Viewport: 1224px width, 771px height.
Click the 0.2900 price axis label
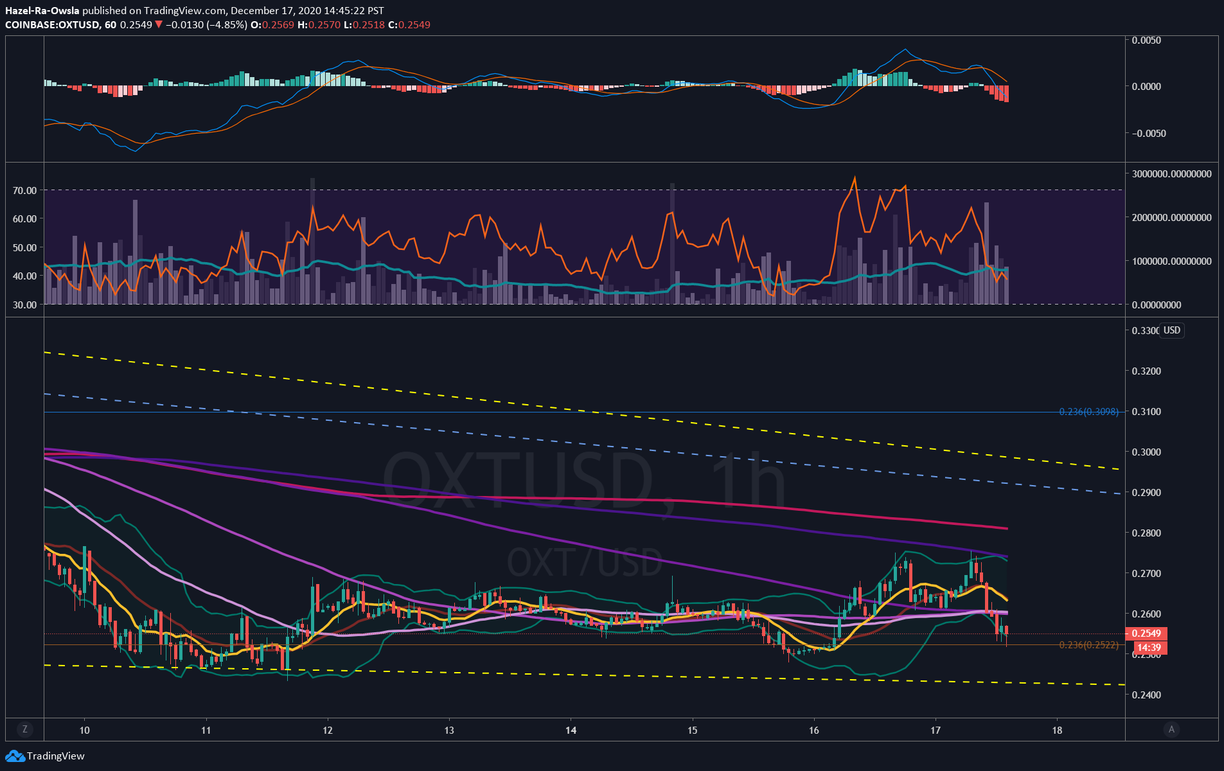pos(1146,493)
